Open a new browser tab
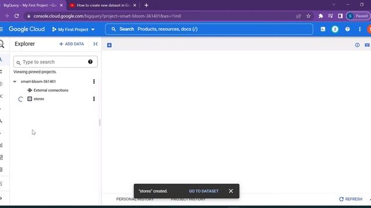The image size is (371, 208). tap(146, 5)
